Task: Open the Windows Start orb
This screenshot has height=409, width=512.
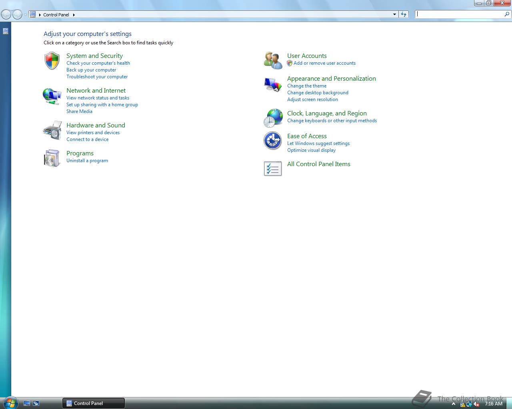Action: coord(10,403)
